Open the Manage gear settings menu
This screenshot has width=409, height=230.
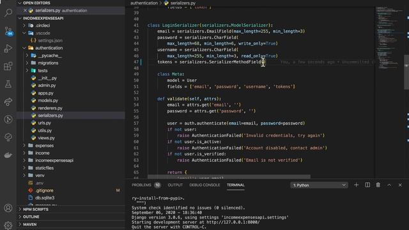pos(8,226)
